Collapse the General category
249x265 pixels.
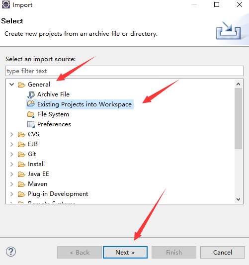[x=11, y=85]
